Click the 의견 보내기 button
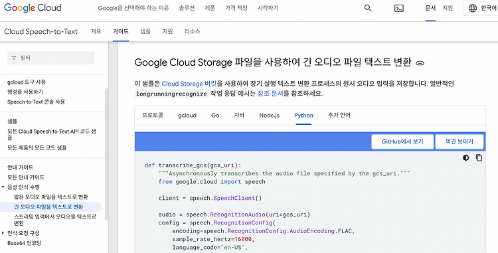 click(x=459, y=141)
